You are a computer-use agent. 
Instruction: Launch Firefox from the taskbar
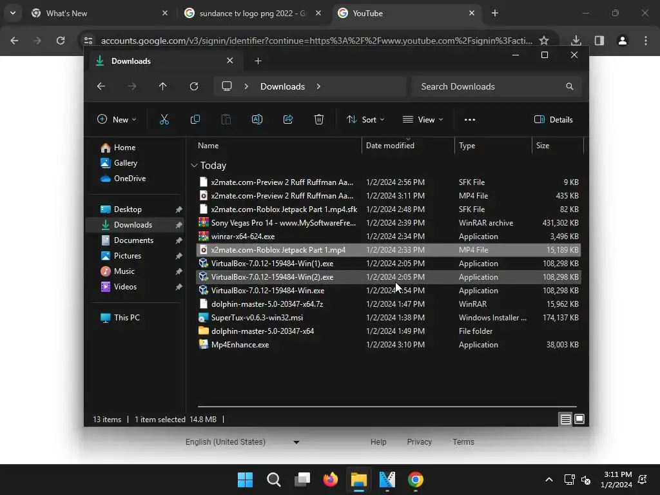coord(331,480)
